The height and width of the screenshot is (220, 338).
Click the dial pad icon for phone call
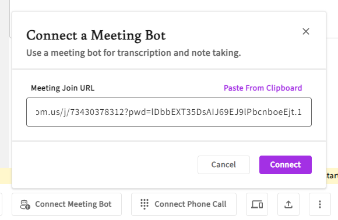[x=145, y=204]
